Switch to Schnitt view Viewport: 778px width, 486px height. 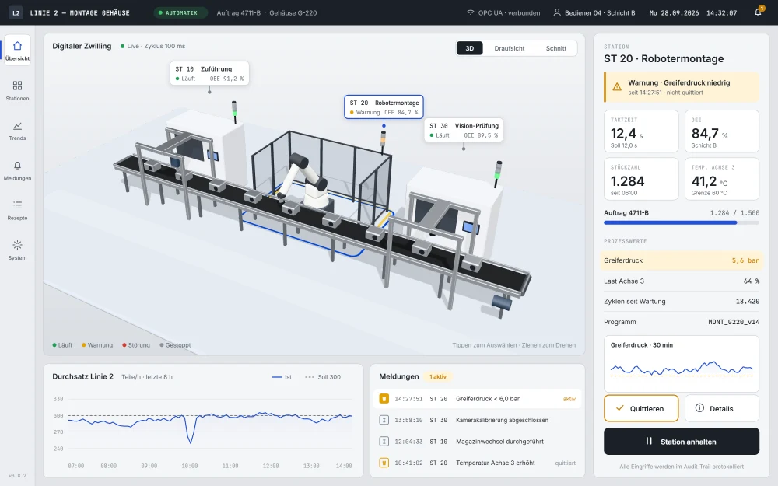(x=555, y=48)
